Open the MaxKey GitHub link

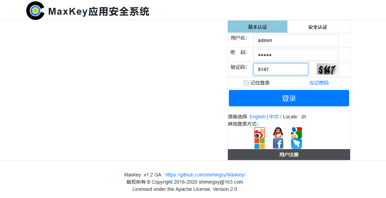[x=205, y=175]
